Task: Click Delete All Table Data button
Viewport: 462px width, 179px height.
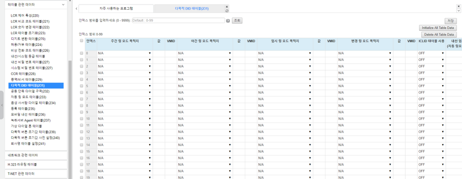Action: coord(440,35)
